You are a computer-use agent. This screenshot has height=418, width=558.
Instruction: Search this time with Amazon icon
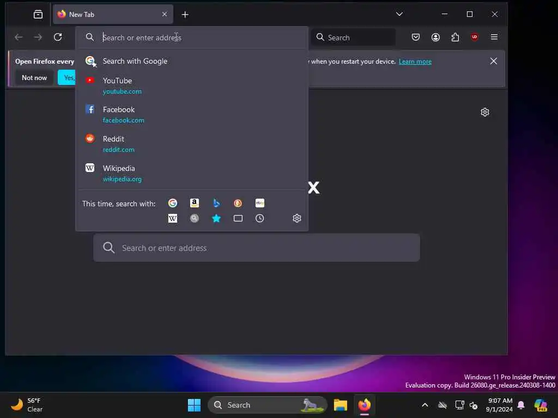pos(195,203)
